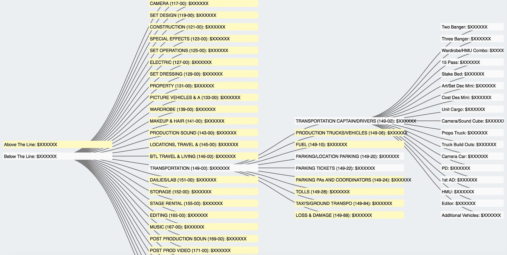Expand CAMERA (117-00) node
Image resolution: width=507 pixels, height=255 pixels.
(x=203, y=3)
